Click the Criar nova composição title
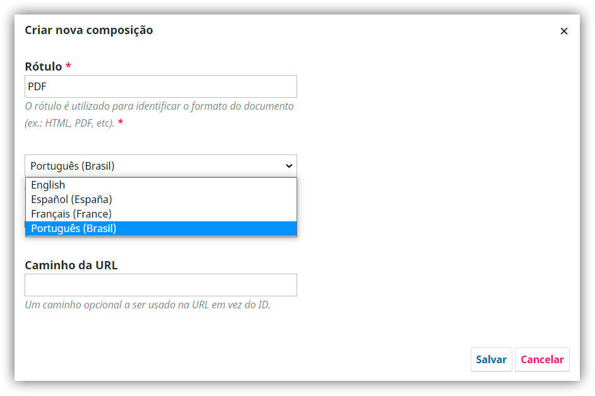Screen dimensions: 595x396 [x=89, y=30]
